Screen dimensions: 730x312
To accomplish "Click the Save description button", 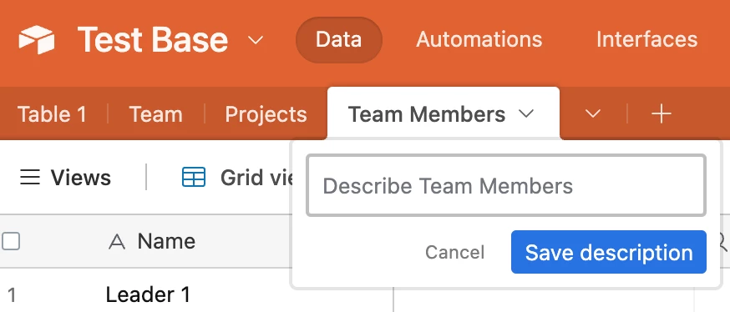I will [x=609, y=252].
